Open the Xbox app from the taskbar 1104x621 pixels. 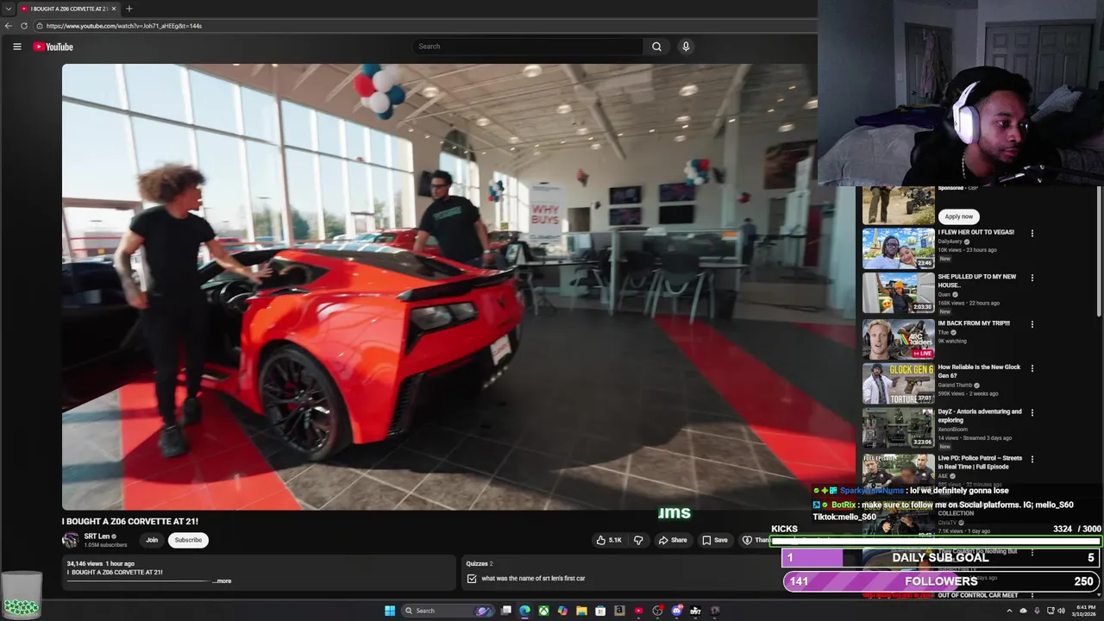[x=543, y=611]
